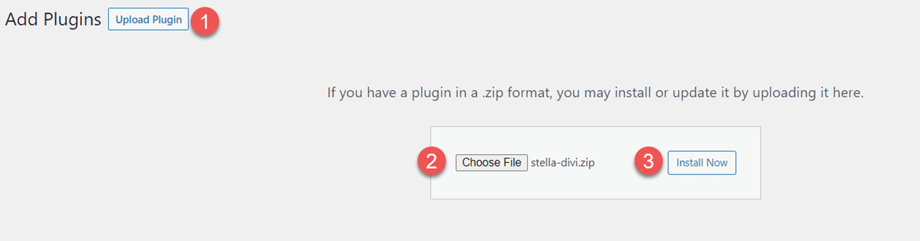The image size is (920, 241).
Task: Click the Add Plugins page heading
Action: click(53, 19)
